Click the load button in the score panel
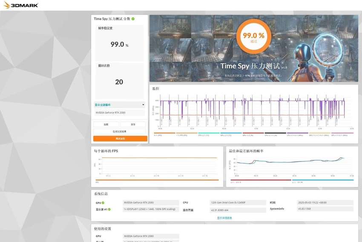 106,124
